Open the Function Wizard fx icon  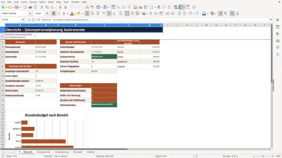29,20
